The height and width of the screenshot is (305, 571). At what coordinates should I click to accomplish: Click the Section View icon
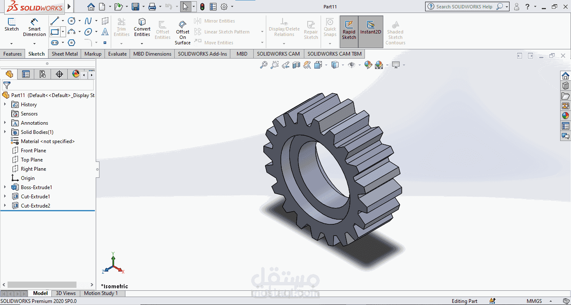tap(296, 65)
